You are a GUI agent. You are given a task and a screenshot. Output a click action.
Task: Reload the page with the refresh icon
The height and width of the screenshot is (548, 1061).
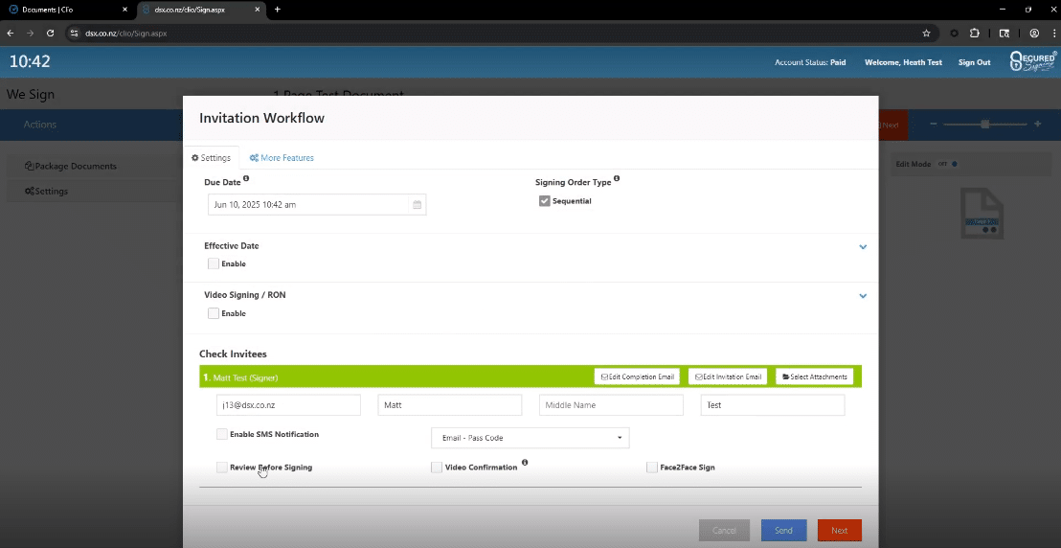point(50,33)
